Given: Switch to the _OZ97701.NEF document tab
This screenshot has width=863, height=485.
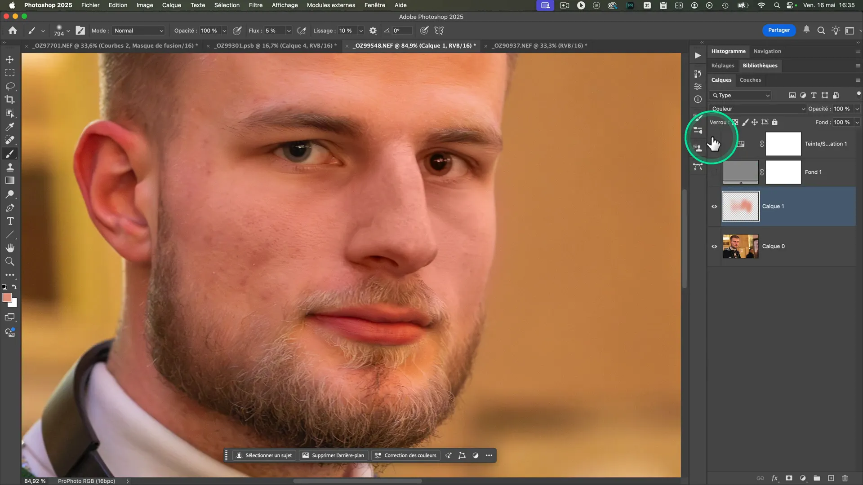Looking at the screenshot, I should (x=115, y=46).
